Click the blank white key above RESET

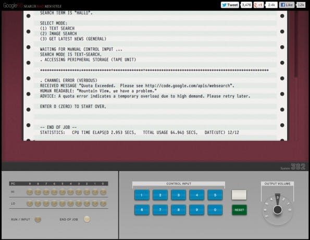[x=239, y=195]
